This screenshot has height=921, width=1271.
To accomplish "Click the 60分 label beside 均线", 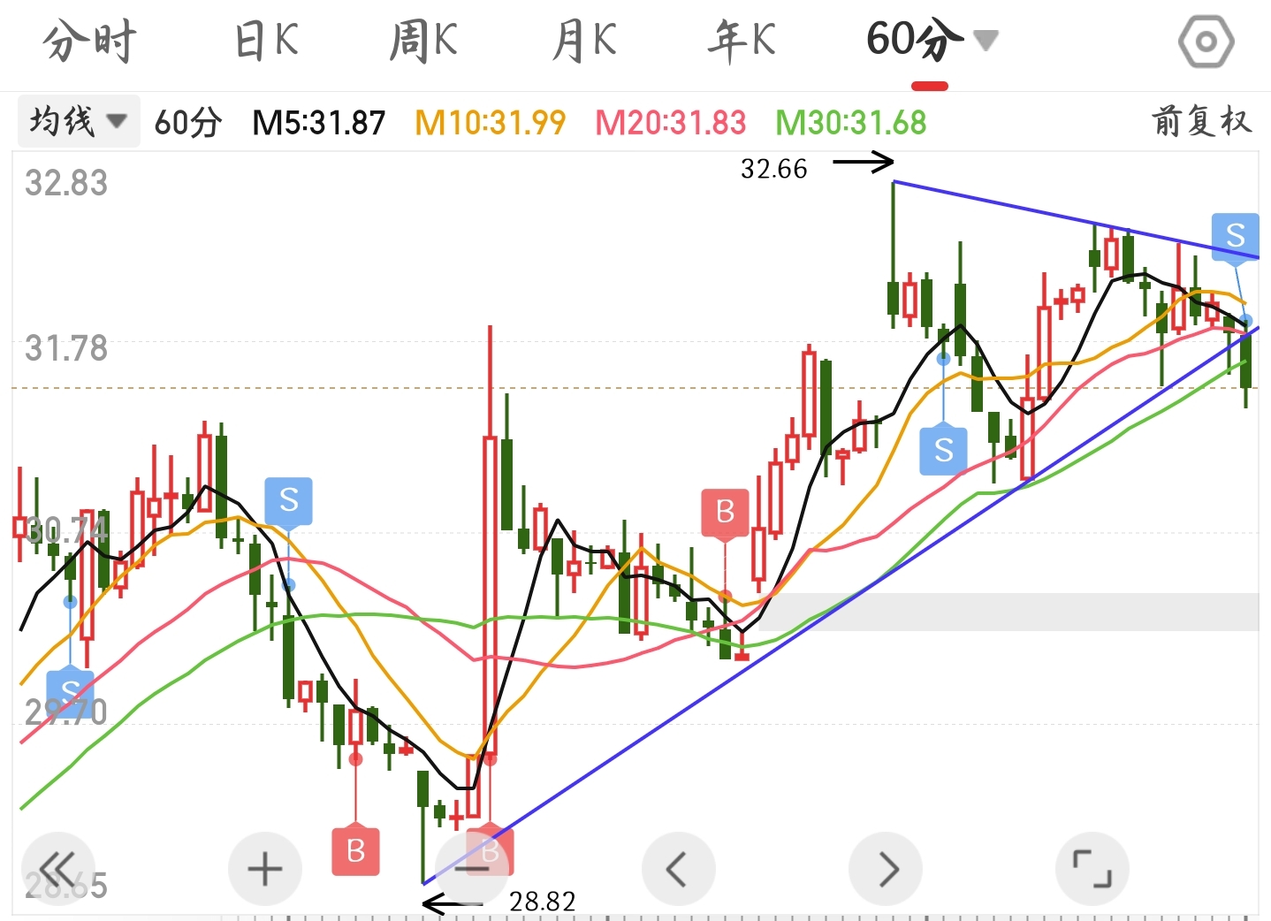I will pos(187,122).
